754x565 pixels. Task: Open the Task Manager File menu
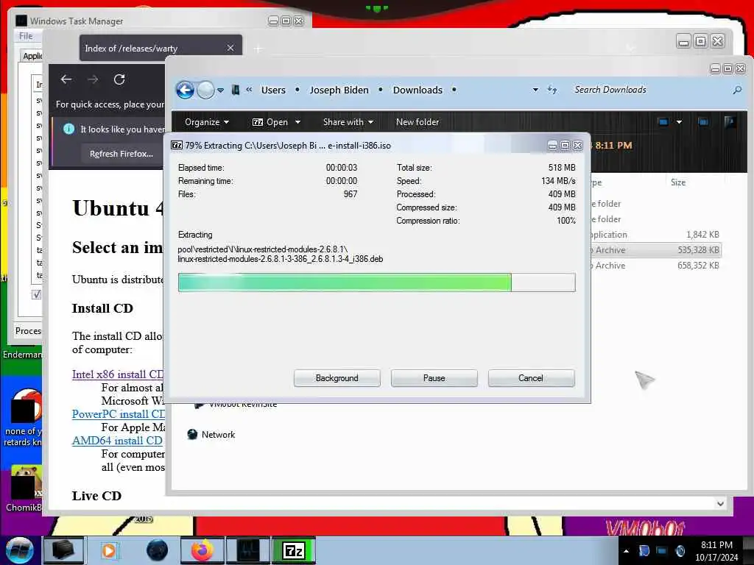click(x=26, y=36)
